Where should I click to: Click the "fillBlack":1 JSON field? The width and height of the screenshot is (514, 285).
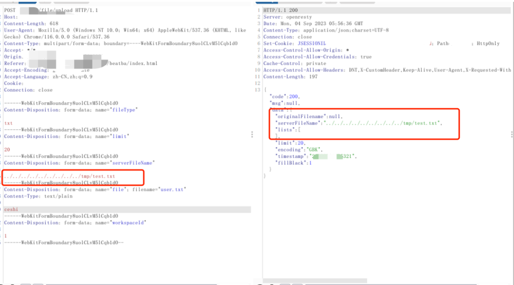[293, 163]
